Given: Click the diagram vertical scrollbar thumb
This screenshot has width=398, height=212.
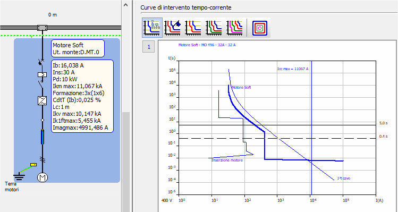Looking at the screenshot, I should 125,162.
